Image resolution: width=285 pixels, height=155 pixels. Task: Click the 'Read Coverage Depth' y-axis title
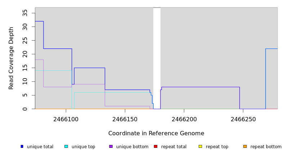(x=12, y=58)
